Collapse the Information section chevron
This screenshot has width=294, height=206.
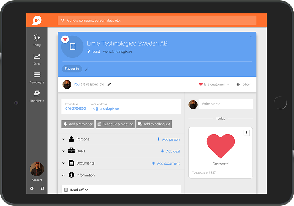pos(64,175)
